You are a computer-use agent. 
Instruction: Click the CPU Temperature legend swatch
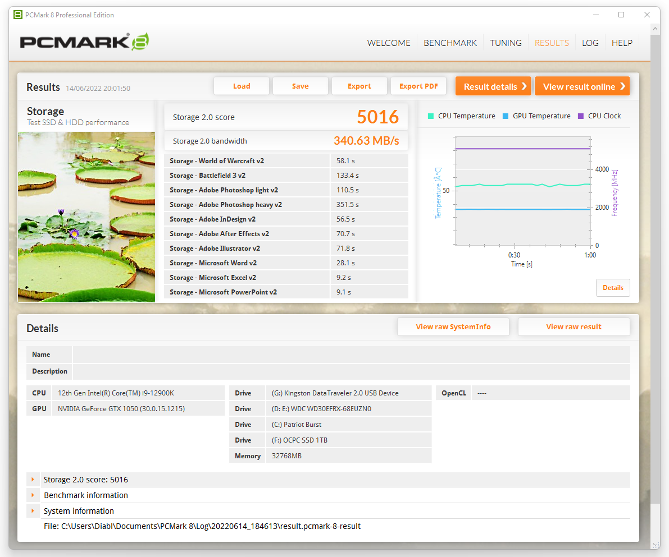tap(431, 116)
